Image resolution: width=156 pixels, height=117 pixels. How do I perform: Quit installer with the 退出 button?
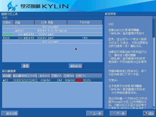coord(149,113)
